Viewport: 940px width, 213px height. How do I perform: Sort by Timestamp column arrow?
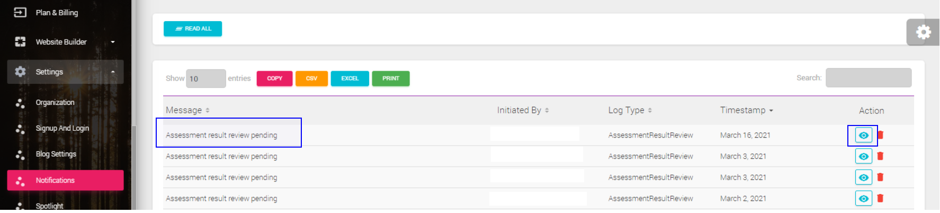(x=771, y=111)
